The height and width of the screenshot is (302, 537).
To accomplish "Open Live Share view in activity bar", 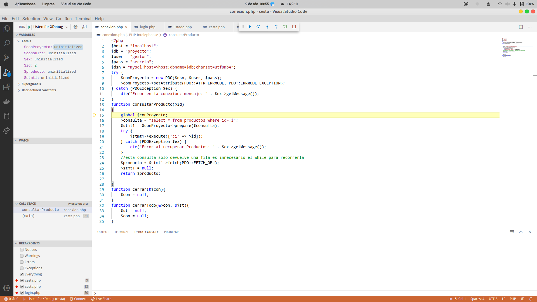I will [x=7, y=131].
